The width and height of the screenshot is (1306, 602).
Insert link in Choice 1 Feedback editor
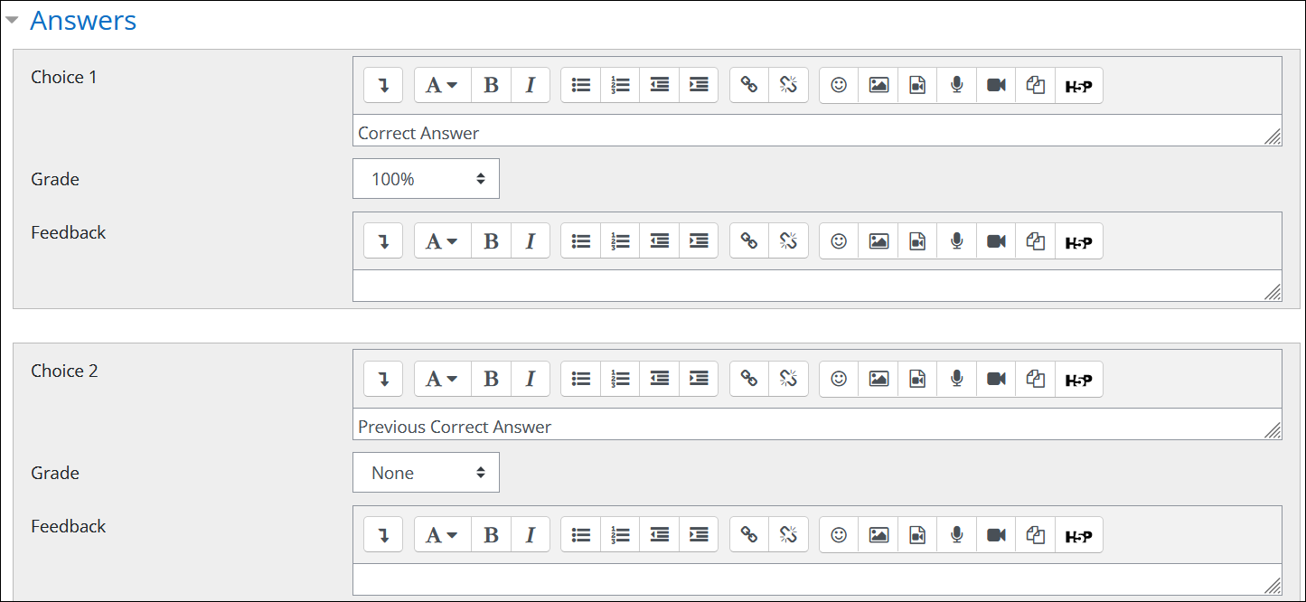click(749, 241)
